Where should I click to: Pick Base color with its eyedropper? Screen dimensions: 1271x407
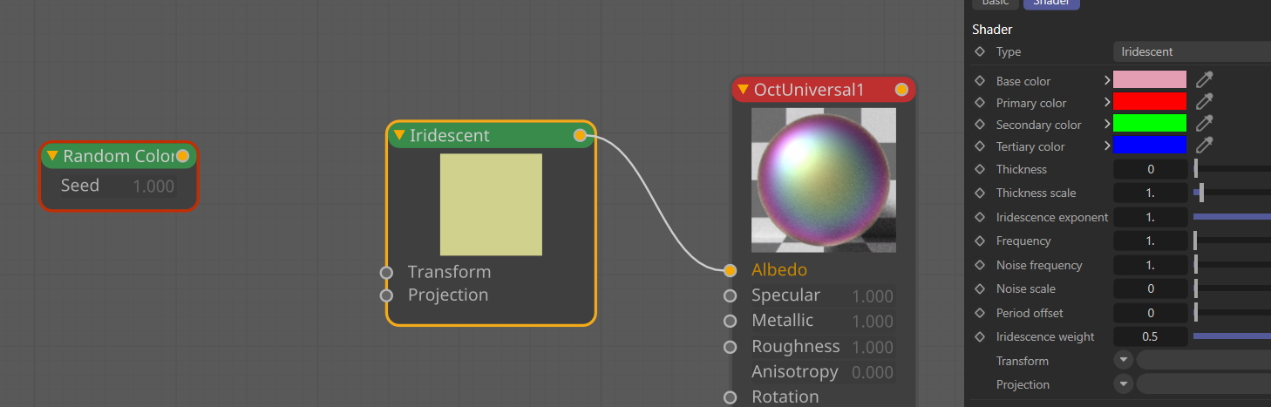tap(1204, 80)
